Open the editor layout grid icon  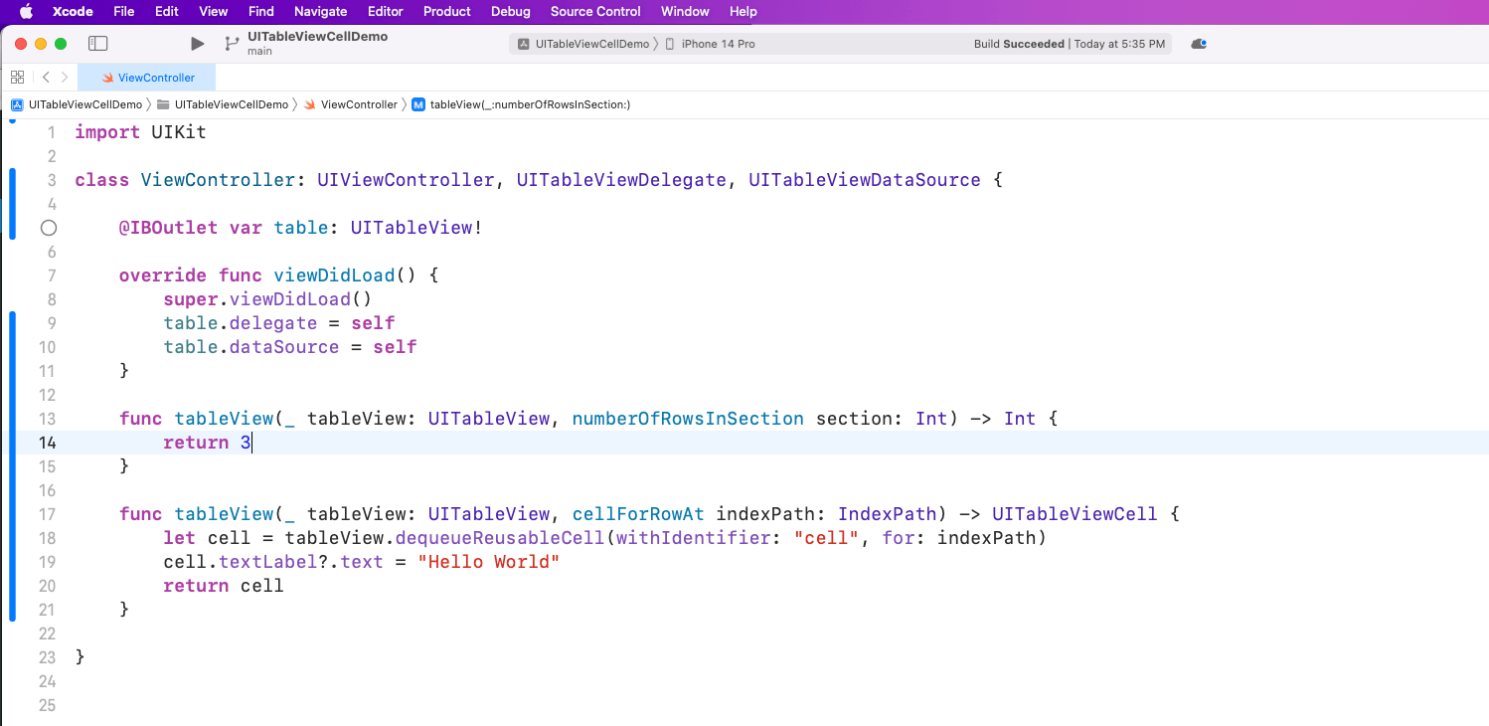[17, 77]
